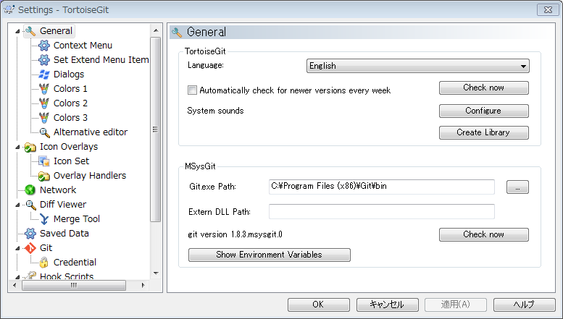The width and height of the screenshot is (563, 319).
Task: Collapse the General tree node
Action: [17, 31]
